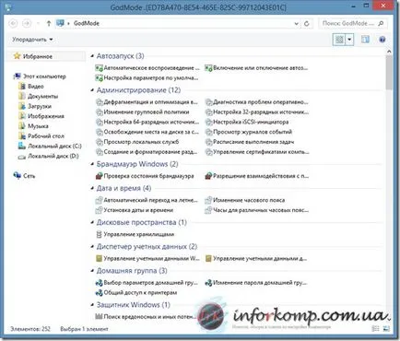Open Общий доступ к принтерам
The image size is (400, 341).
136,293
